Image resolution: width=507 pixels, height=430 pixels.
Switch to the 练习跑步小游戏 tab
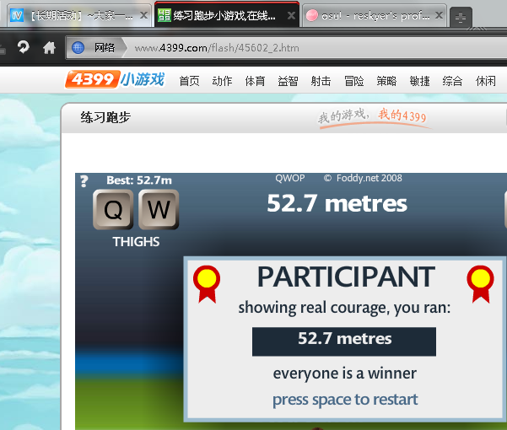pos(227,15)
